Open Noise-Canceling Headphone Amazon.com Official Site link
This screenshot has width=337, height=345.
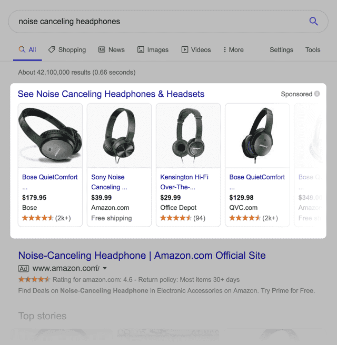(142, 256)
